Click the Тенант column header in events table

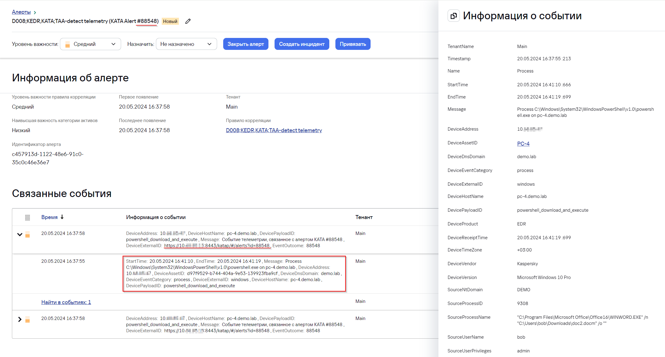tap(364, 217)
